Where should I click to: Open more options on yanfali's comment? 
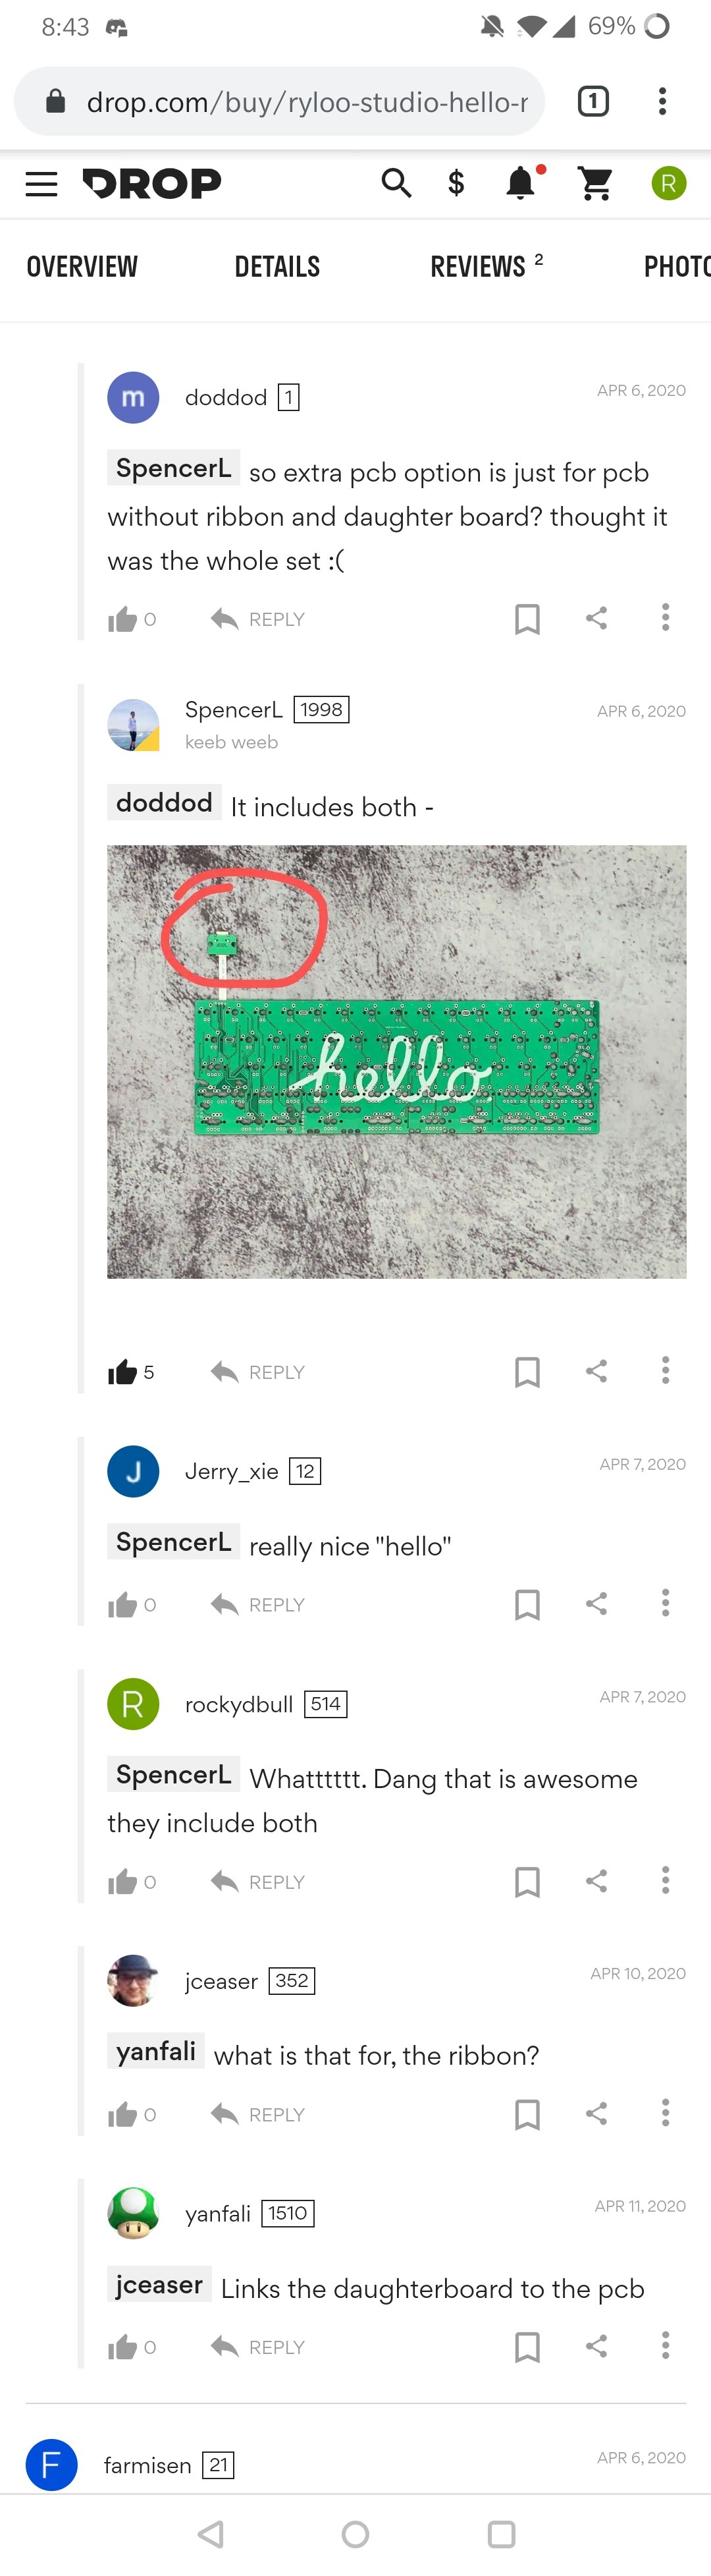click(665, 2345)
